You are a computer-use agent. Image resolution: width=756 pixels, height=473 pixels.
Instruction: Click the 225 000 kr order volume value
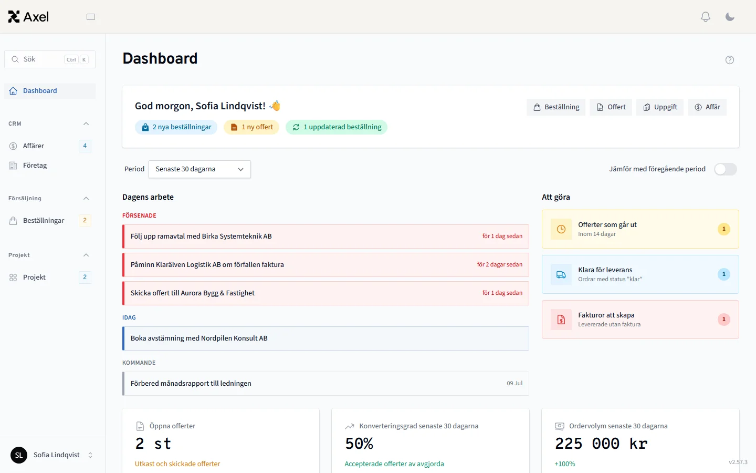601,444
